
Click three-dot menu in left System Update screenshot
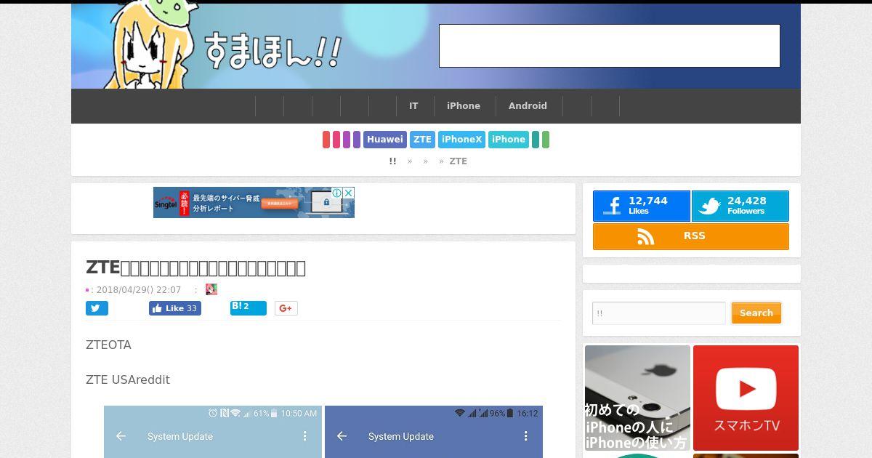pyautogui.click(x=305, y=436)
